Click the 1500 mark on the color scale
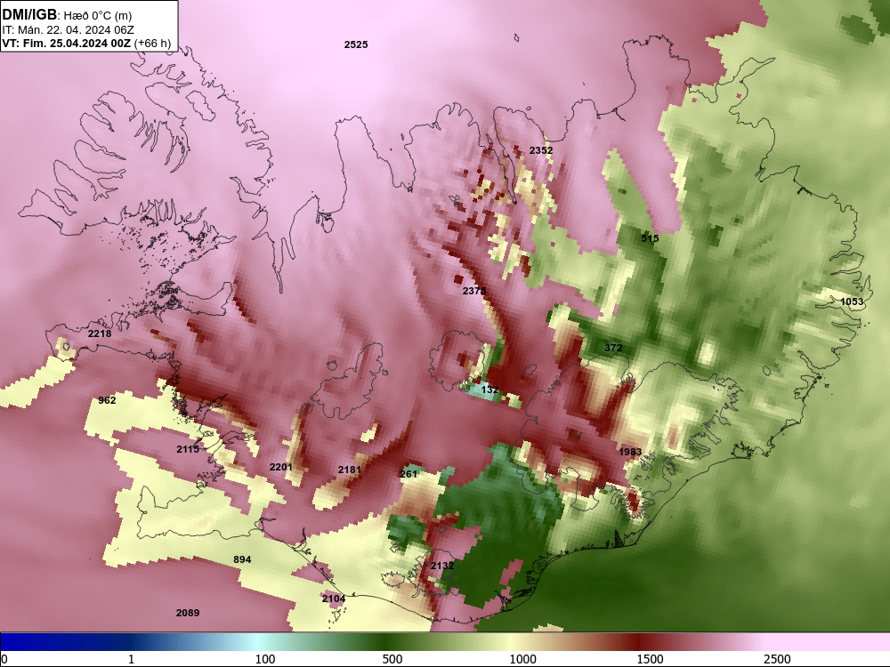 click(650, 659)
